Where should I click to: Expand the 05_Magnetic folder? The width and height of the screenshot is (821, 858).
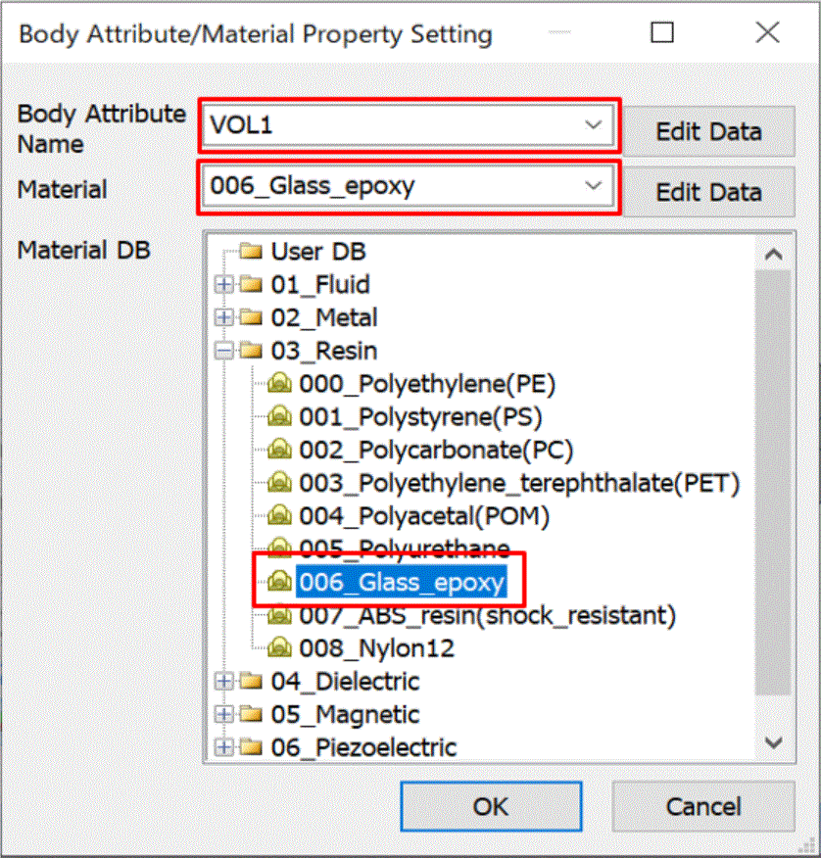[x=223, y=714]
